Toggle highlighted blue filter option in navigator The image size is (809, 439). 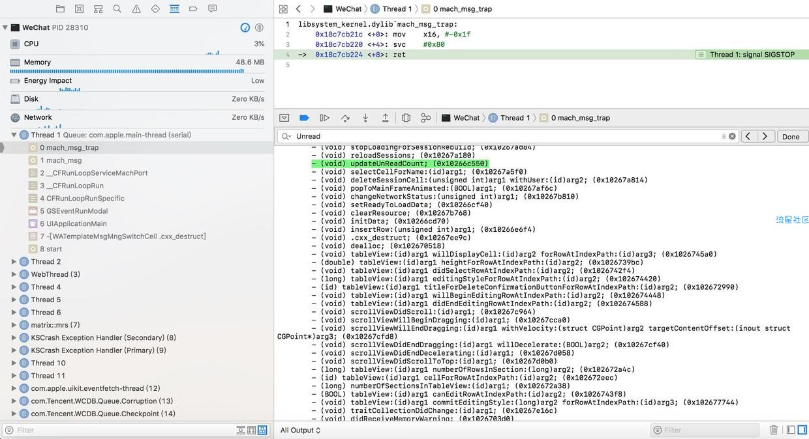tap(262, 430)
